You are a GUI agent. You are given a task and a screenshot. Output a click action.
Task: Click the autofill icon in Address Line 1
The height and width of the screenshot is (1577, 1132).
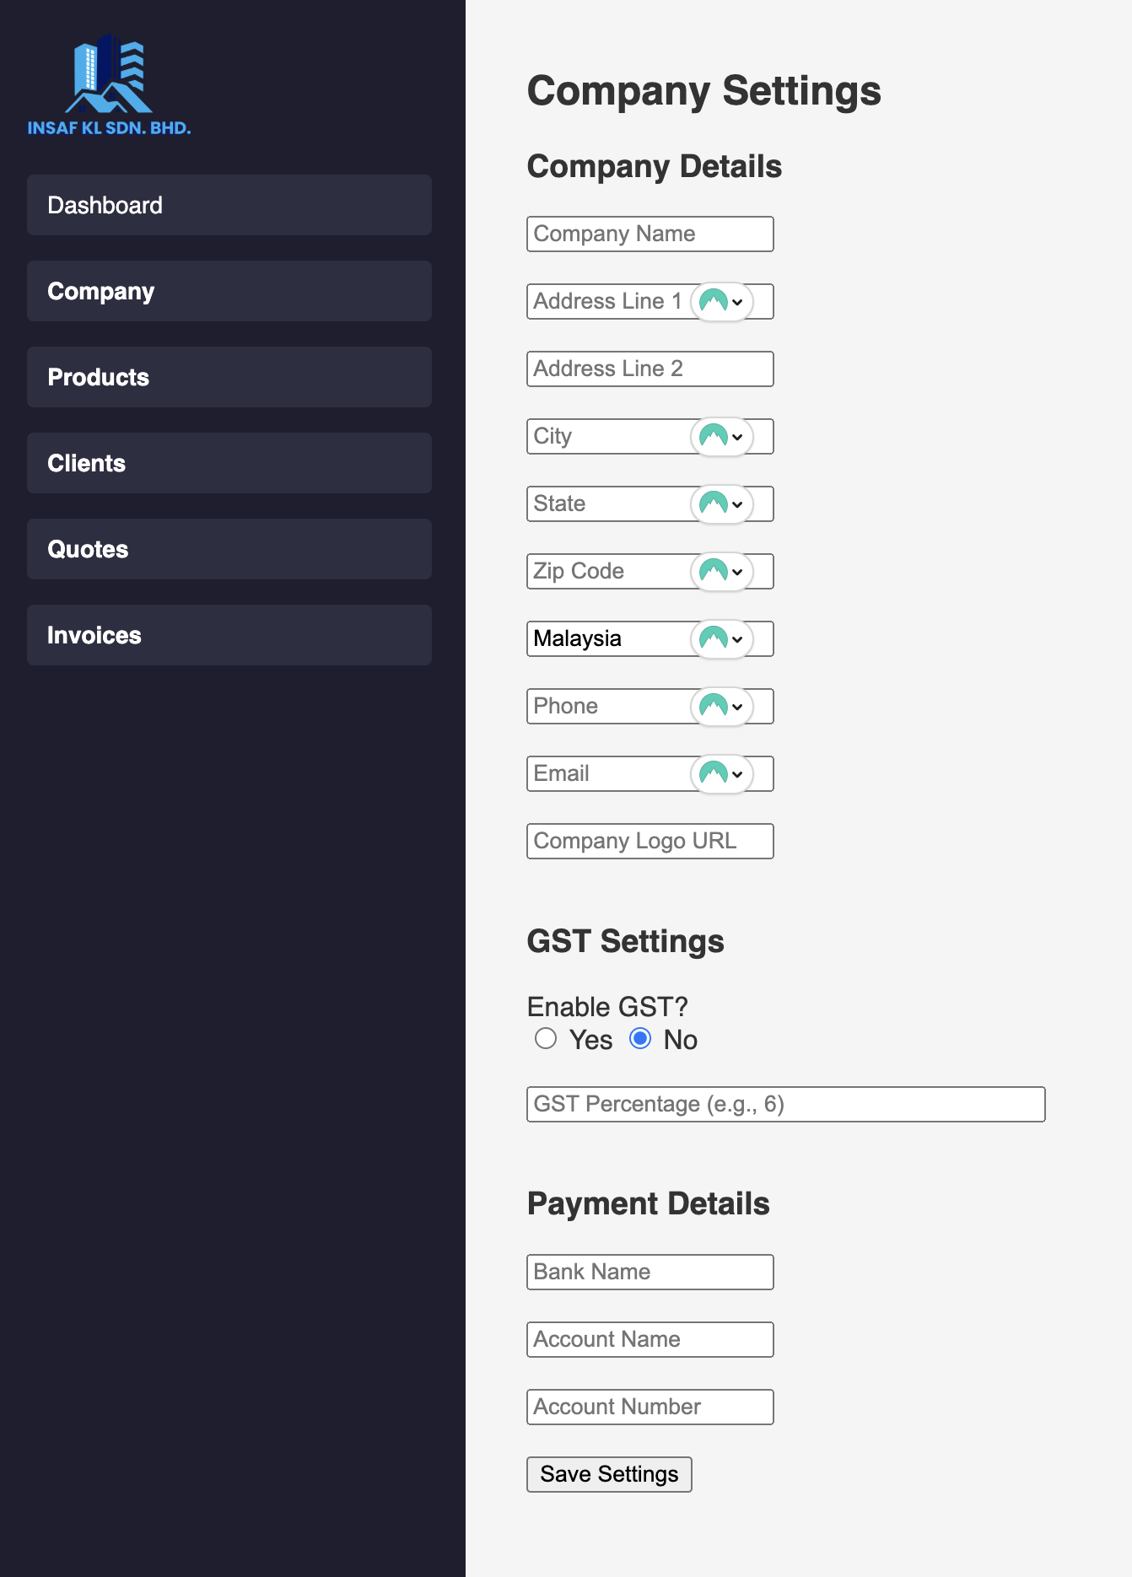pyautogui.click(x=721, y=302)
